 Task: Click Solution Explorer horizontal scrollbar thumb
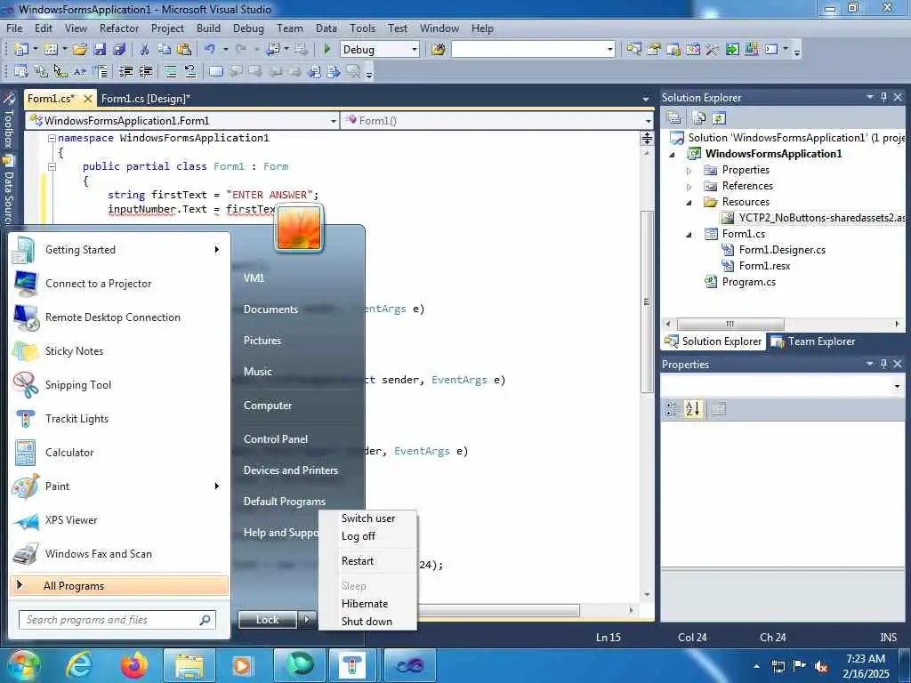730,324
